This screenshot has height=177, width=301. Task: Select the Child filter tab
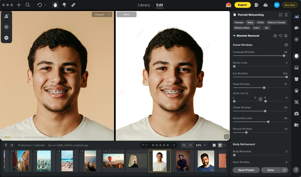point(260,22)
